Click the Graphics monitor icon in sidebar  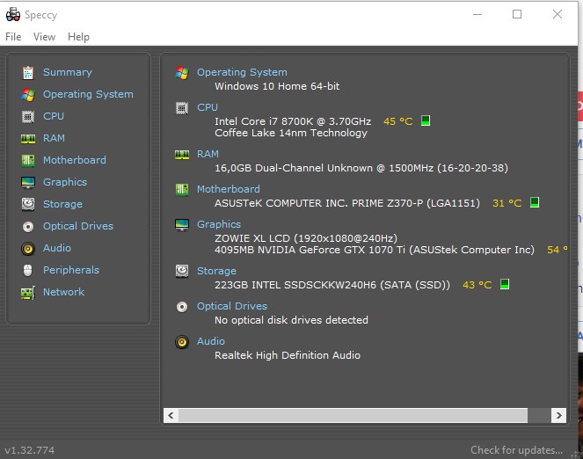click(28, 183)
